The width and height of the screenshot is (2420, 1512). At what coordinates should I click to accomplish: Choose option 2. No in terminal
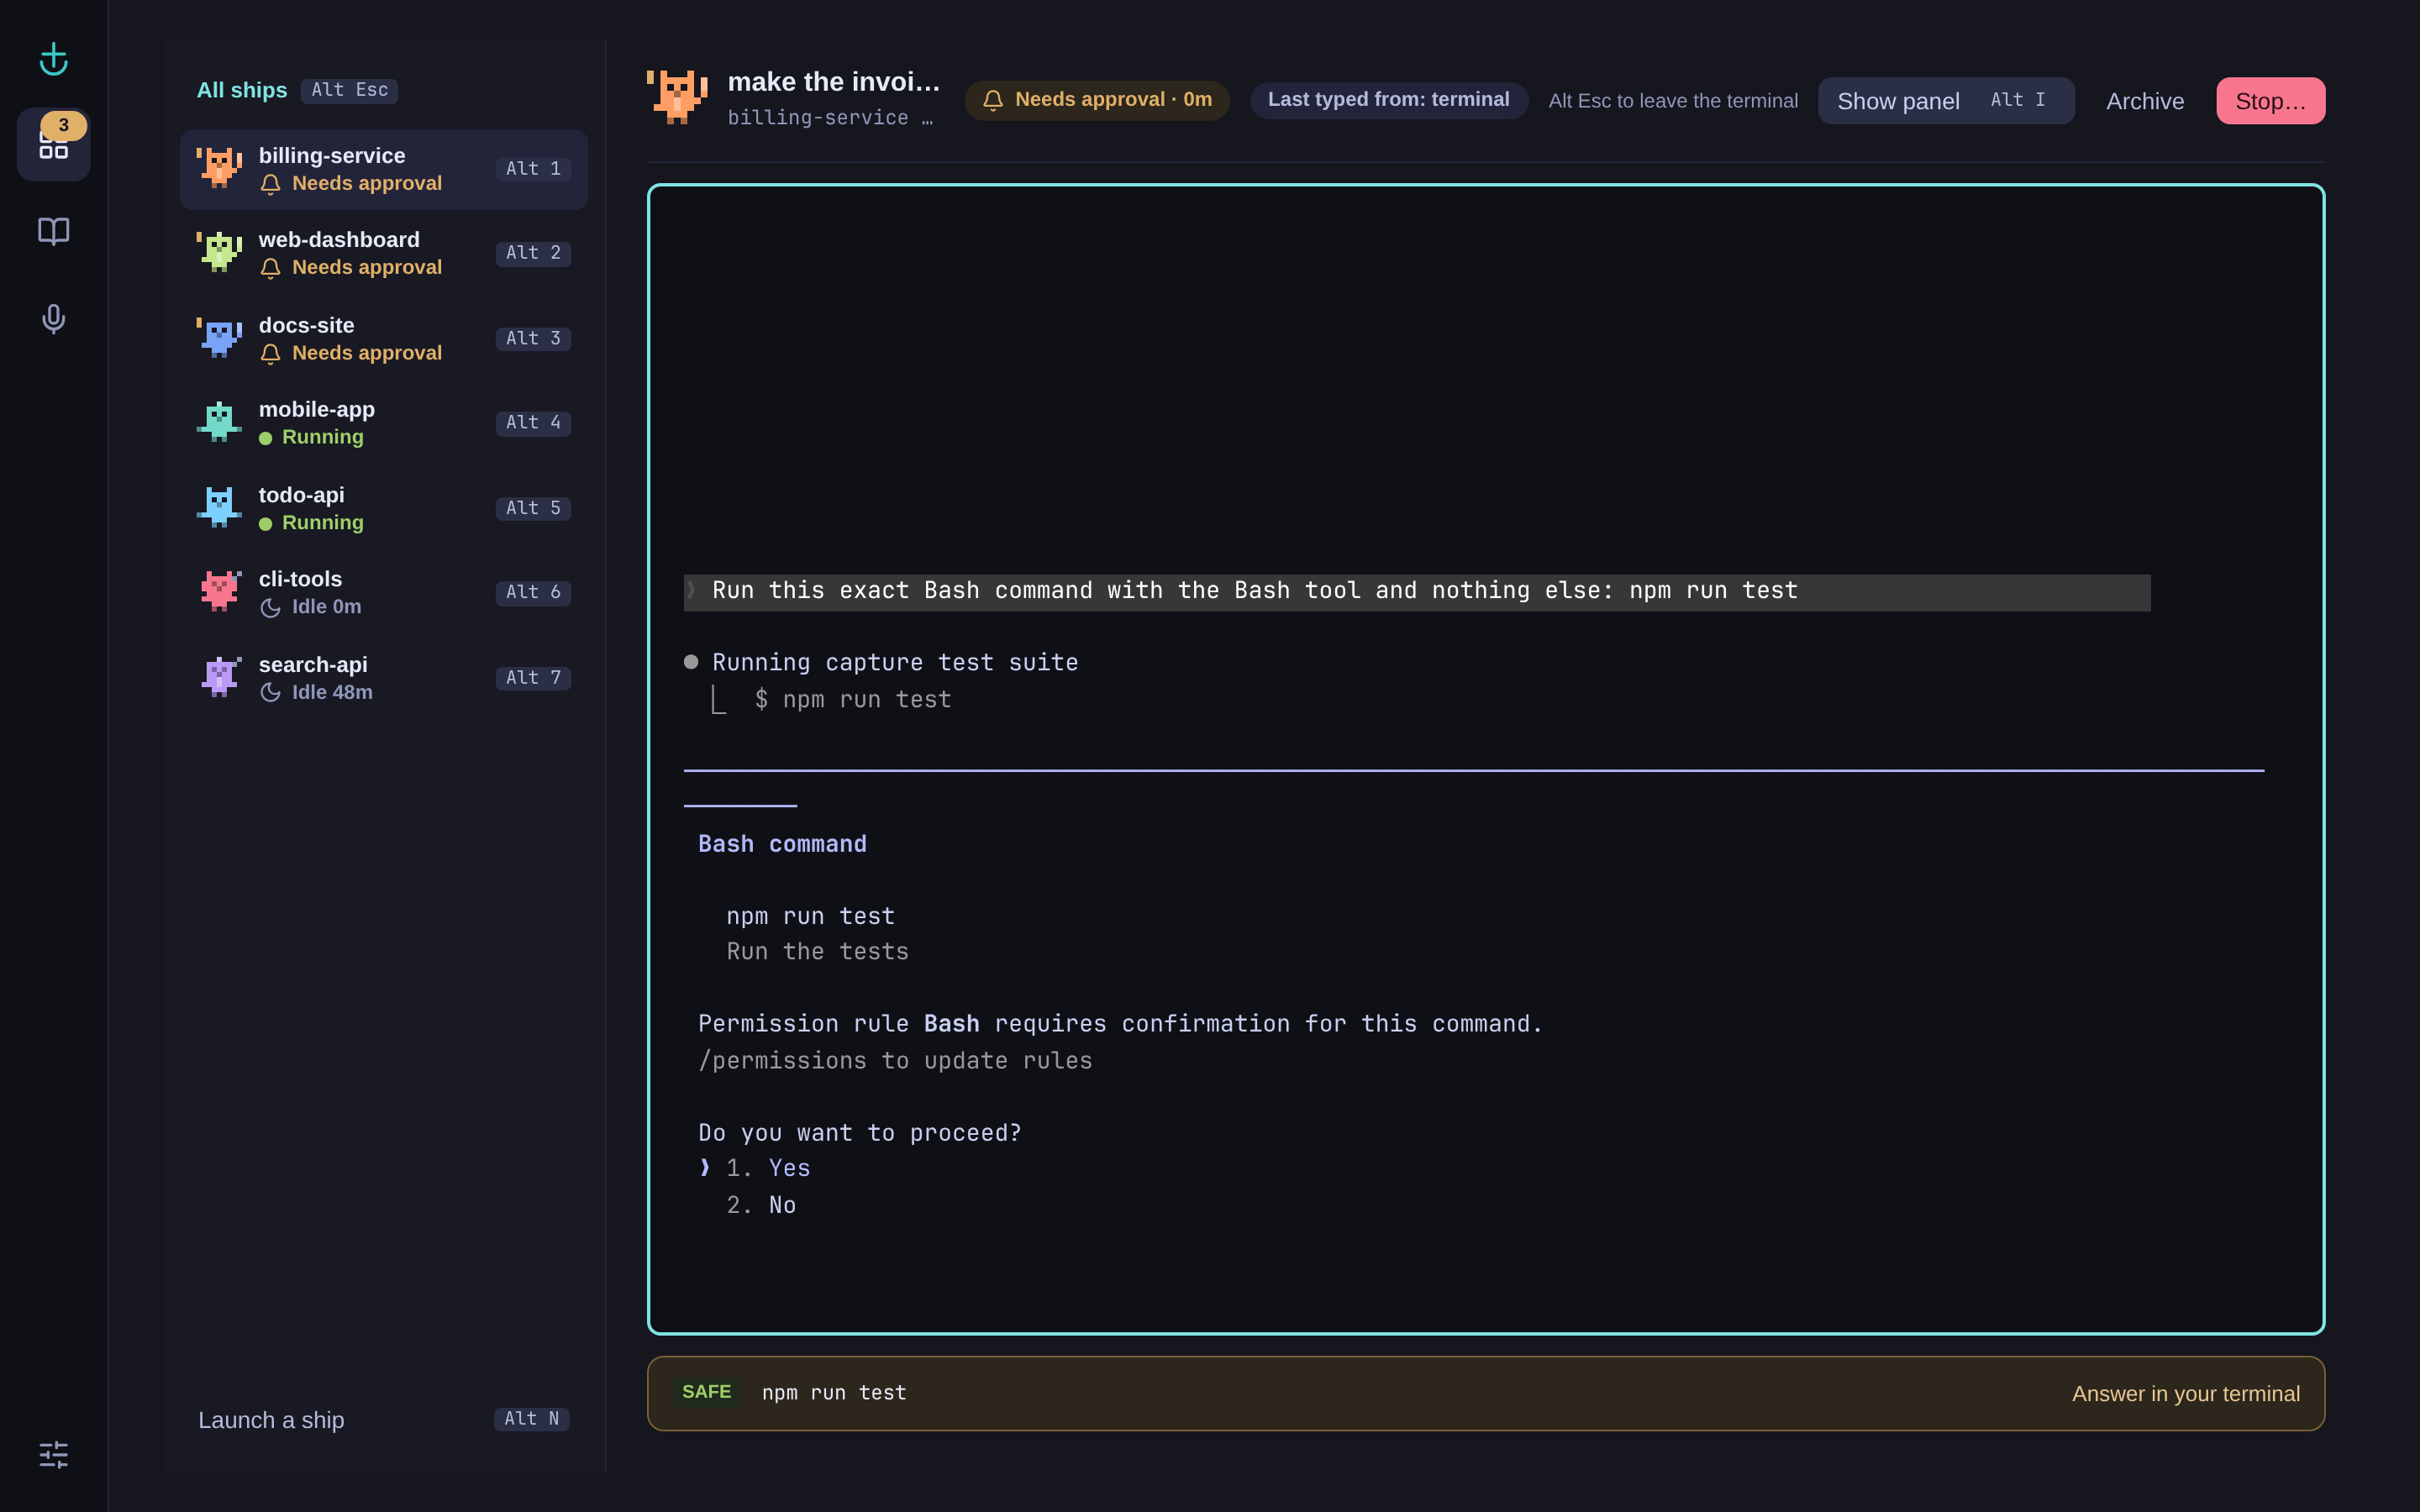761,1205
